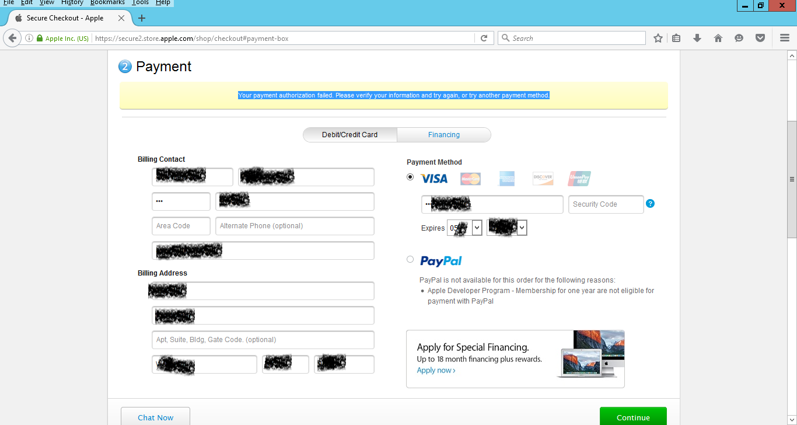
Task: Open the expiration month dropdown
Action: tap(465, 228)
